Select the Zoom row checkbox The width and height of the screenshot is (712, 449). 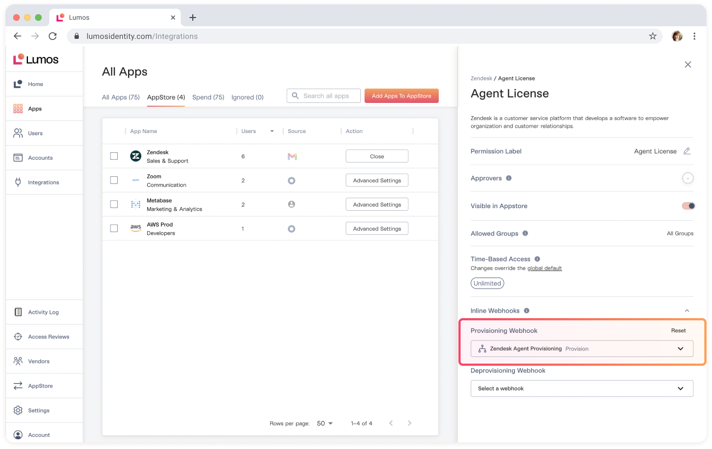point(114,180)
